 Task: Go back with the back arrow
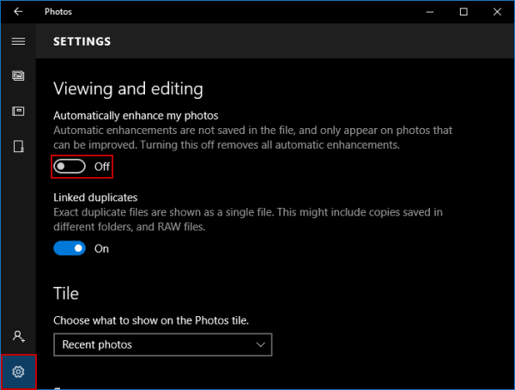(x=18, y=12)
